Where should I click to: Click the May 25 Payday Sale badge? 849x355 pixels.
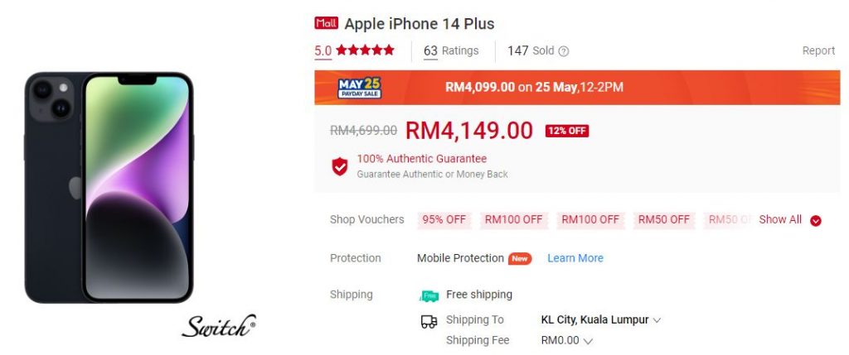[360, 88]
